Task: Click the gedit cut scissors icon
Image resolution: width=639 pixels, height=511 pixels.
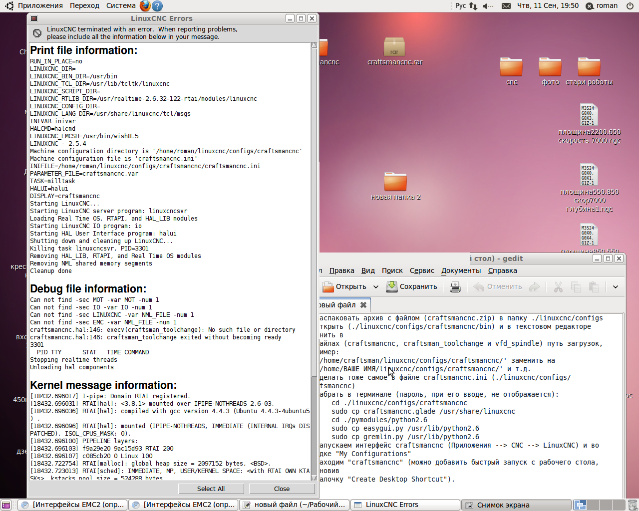Action: [x=558, y=287]
